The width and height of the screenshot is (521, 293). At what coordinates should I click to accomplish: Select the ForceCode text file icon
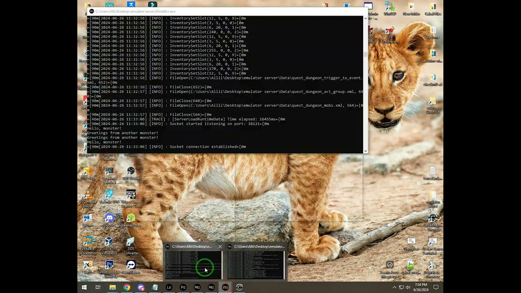433,173
